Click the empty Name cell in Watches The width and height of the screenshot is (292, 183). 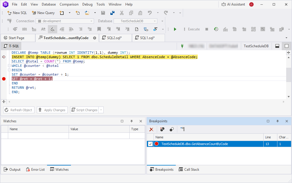[38, 136]
